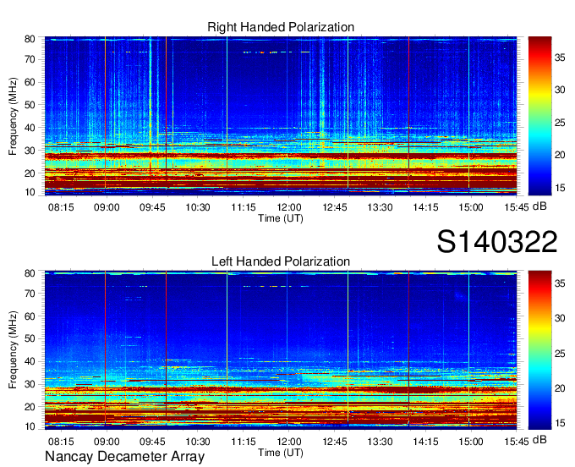Click the 60 MHz tick label on top plot
The height and width of the screenshot is (467, 575).
[x=30, y=82]
